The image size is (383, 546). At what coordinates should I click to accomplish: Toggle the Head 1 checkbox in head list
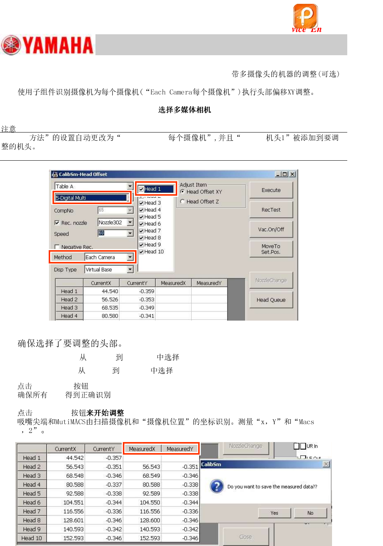(x=141, y=189)
